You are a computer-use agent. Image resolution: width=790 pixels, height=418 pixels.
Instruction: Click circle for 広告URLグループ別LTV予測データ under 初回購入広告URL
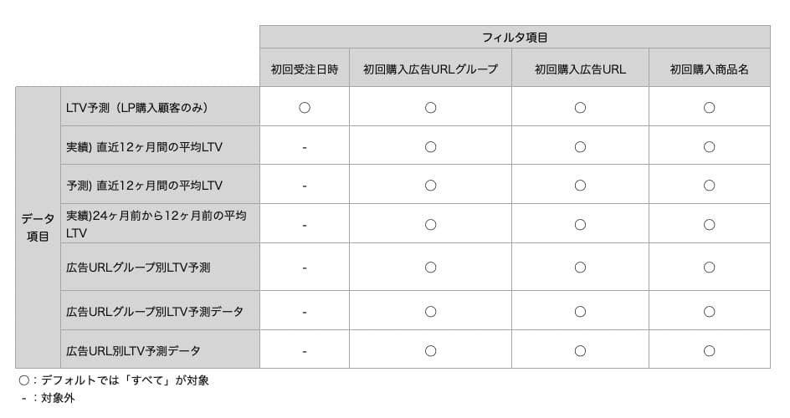click(580, 311)
